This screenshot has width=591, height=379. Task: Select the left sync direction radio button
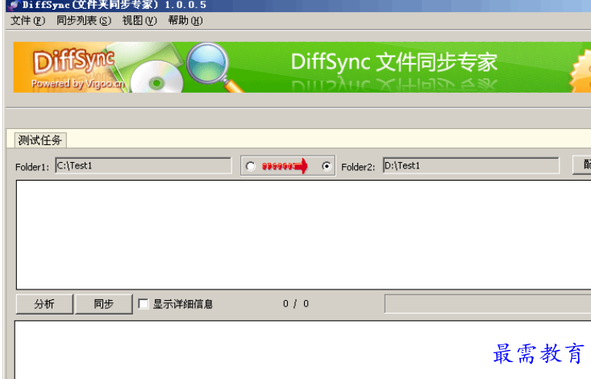(x=250, y=166)
